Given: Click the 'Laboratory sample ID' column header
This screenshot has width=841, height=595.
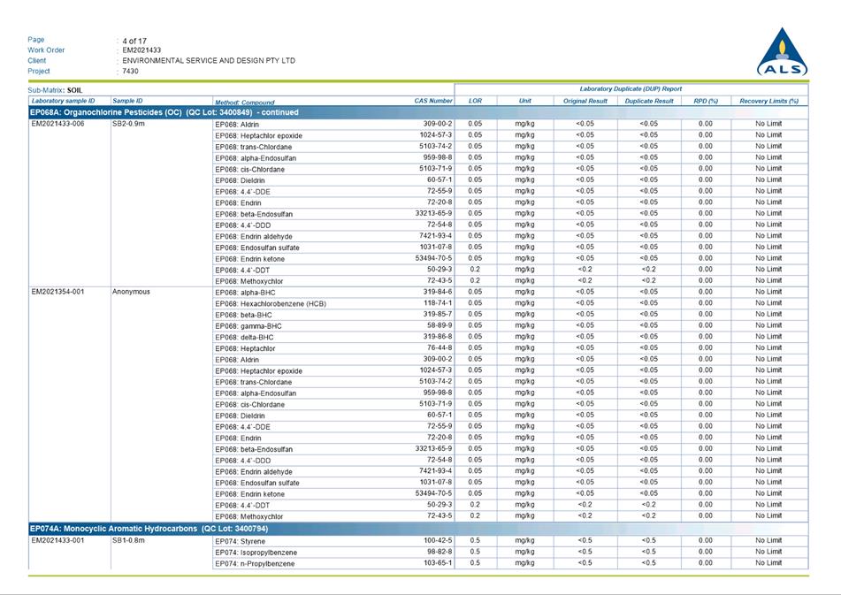Looking at the screenshot, I should click(x=63, y=101).
